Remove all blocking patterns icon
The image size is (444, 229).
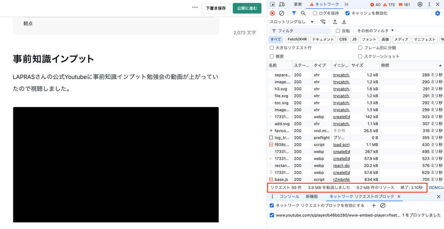coord(383,205)
